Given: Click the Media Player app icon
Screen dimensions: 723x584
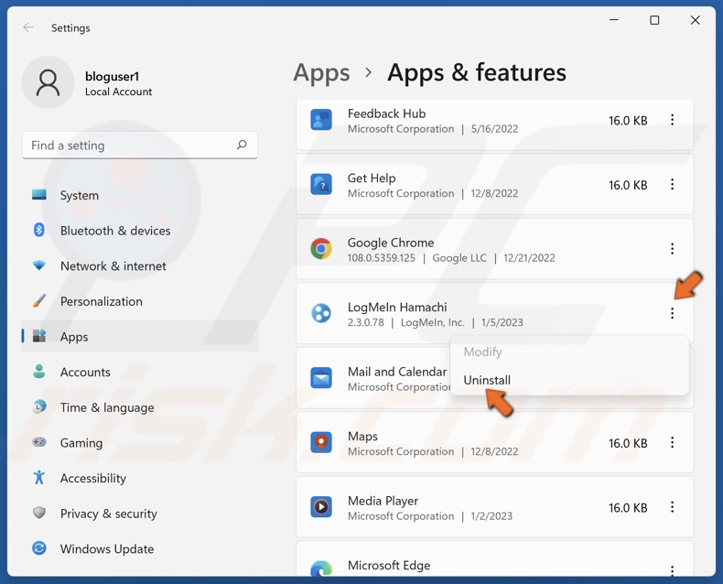Looking at the screenshot, I should pos(321,507).
